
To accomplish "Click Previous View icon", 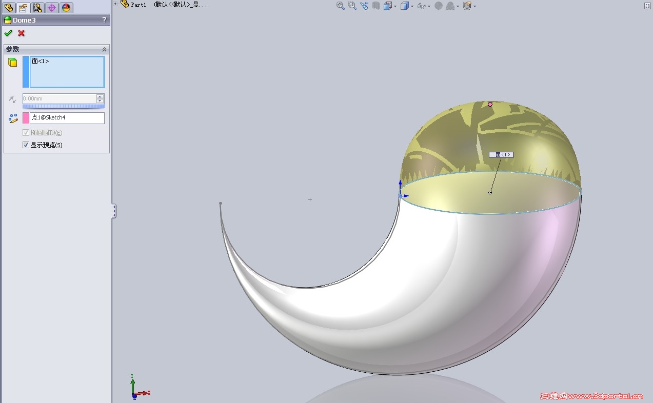I will pos(364,6).
